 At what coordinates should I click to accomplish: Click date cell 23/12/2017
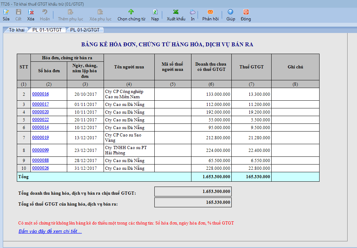(85, 150)
